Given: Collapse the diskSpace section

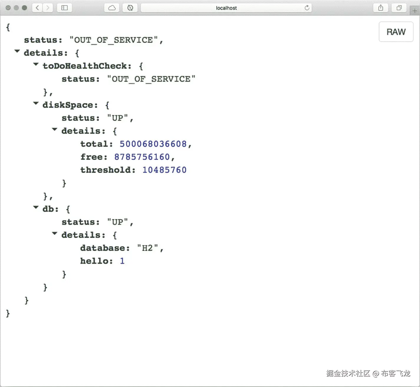Looking at the screenshot, I should click(36, 103).
